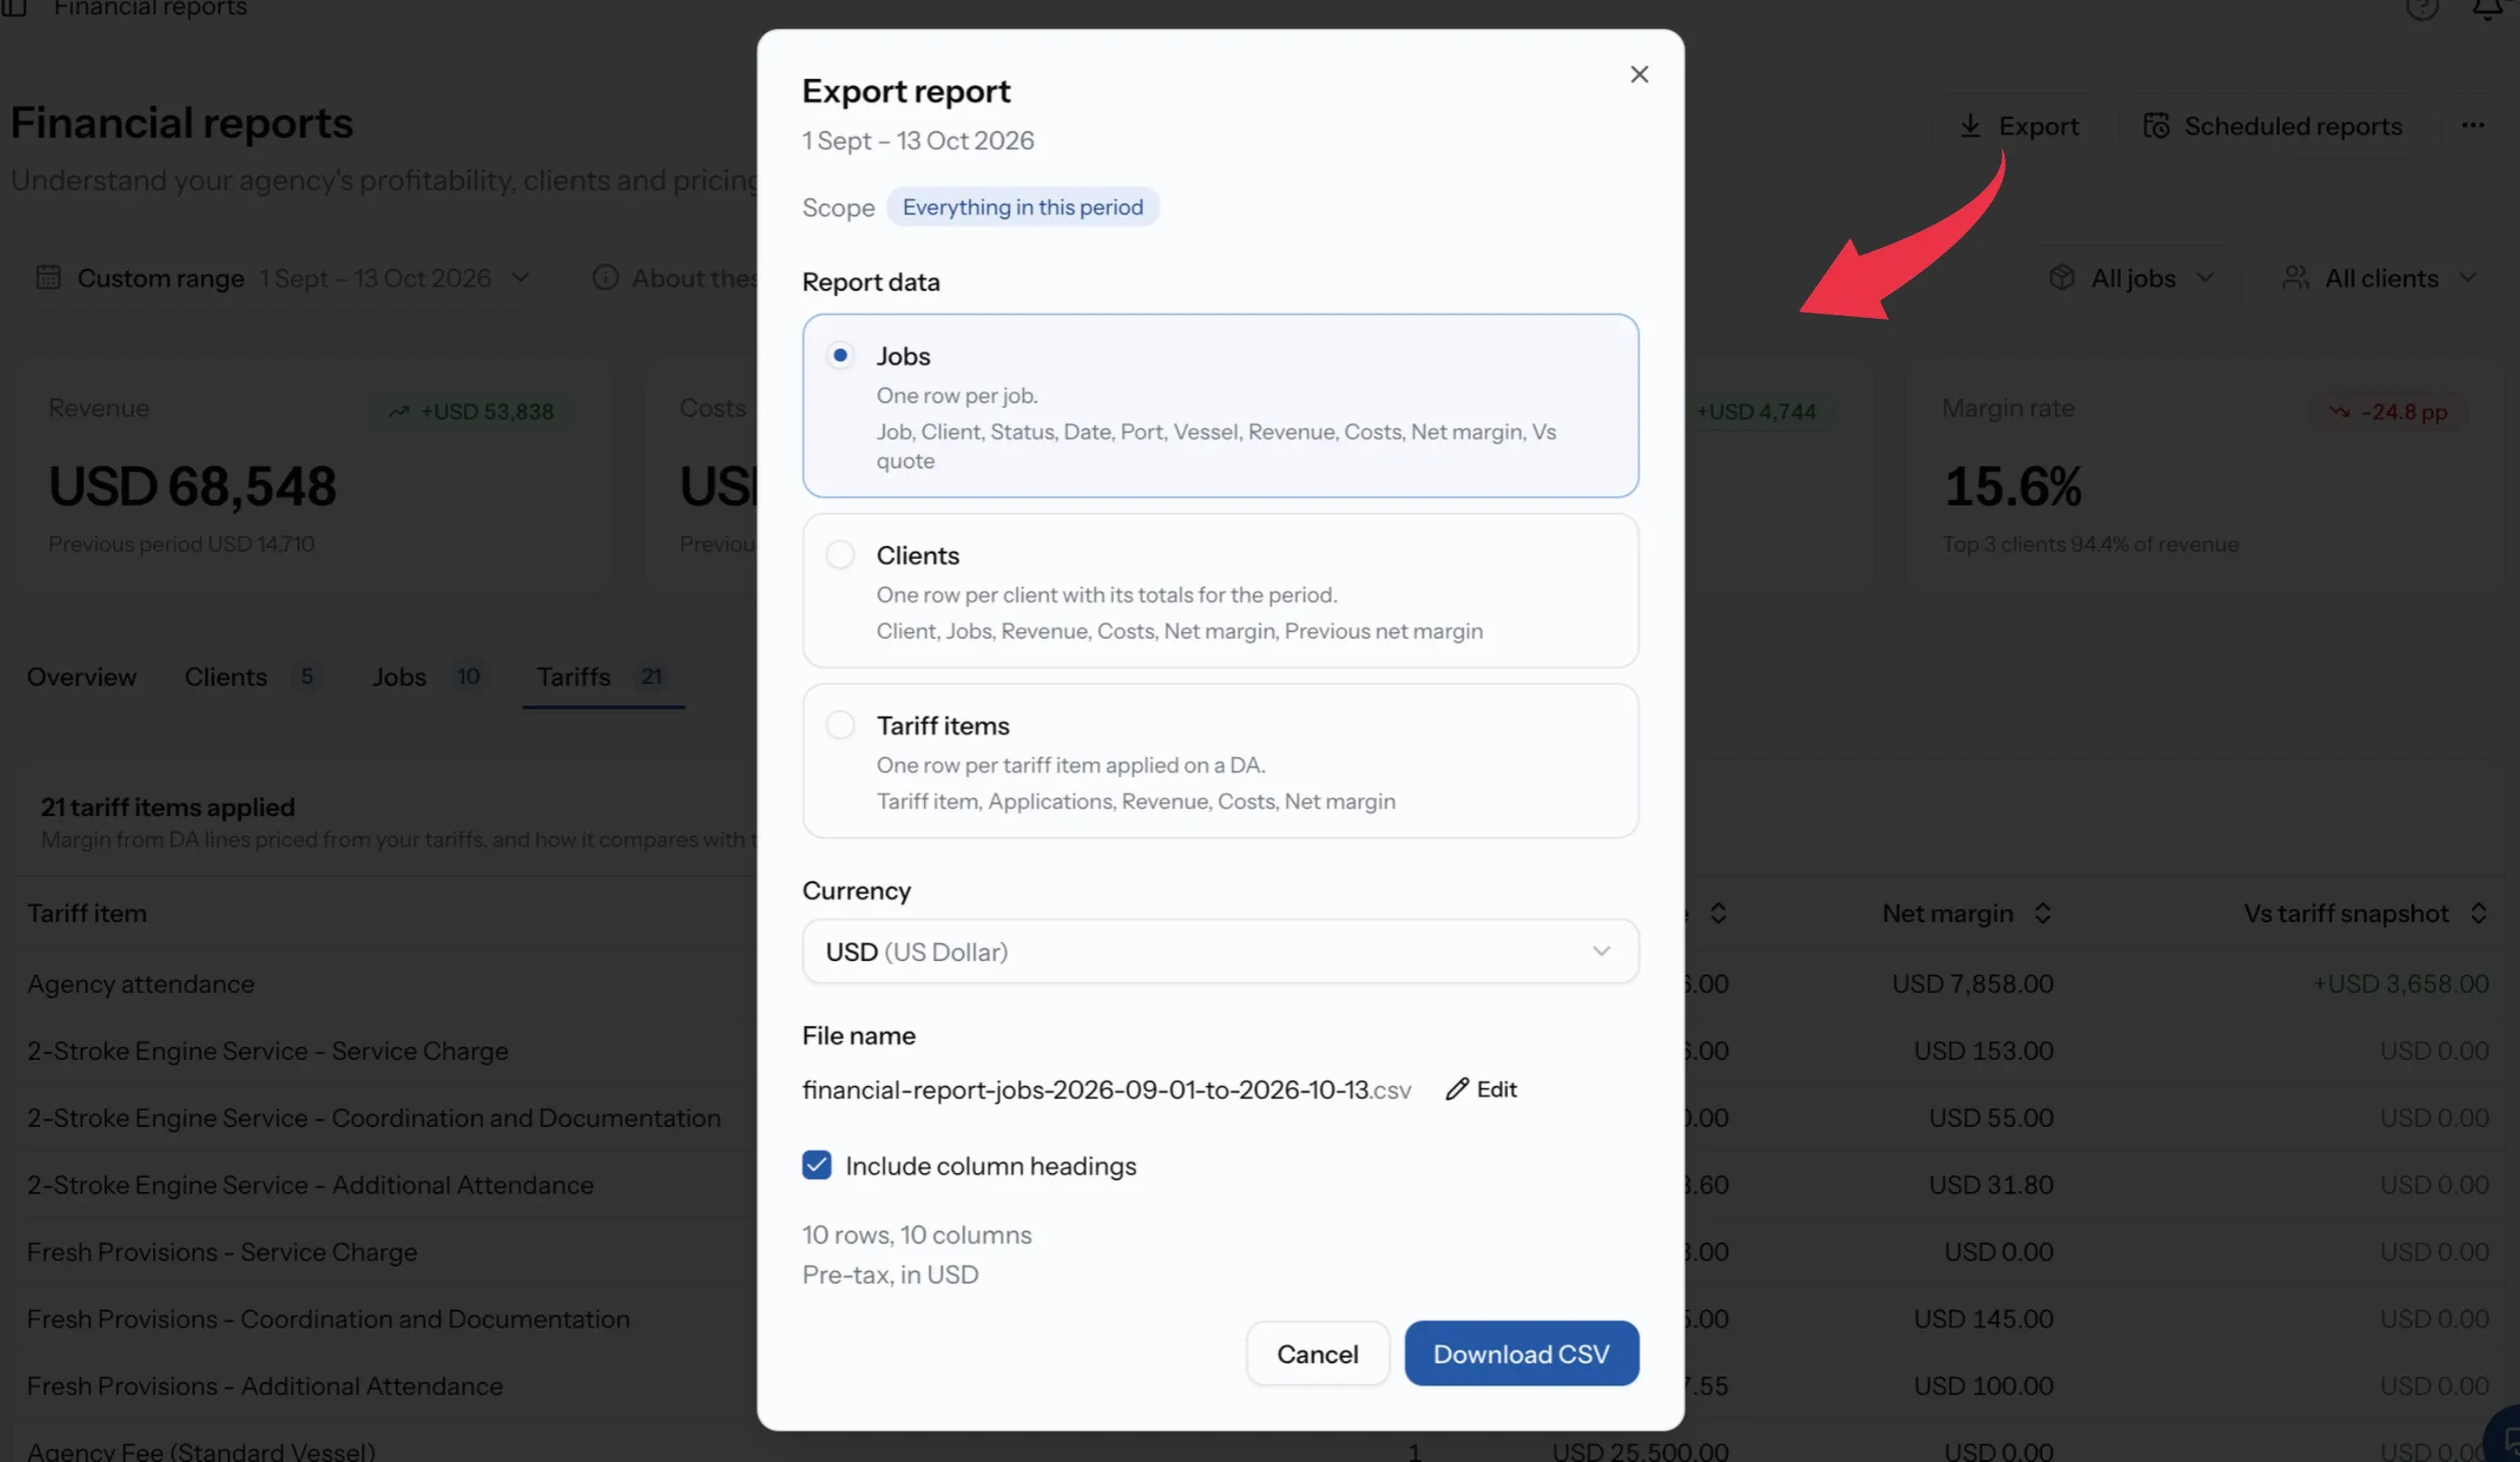Sort by Net margin column arrows

point(2042,913)
